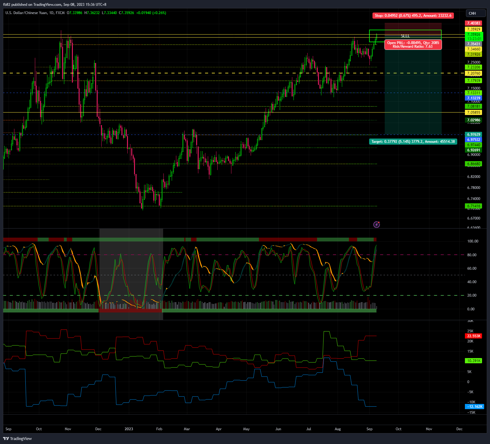Select the 6.92691 price label
The width and height of the screenshot is (490, 444).
474,150
